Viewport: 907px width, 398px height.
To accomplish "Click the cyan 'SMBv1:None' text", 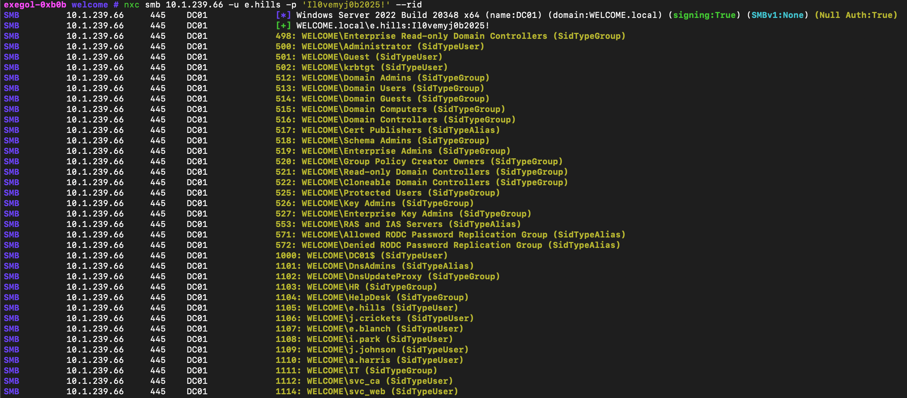I will pos(777,15).
